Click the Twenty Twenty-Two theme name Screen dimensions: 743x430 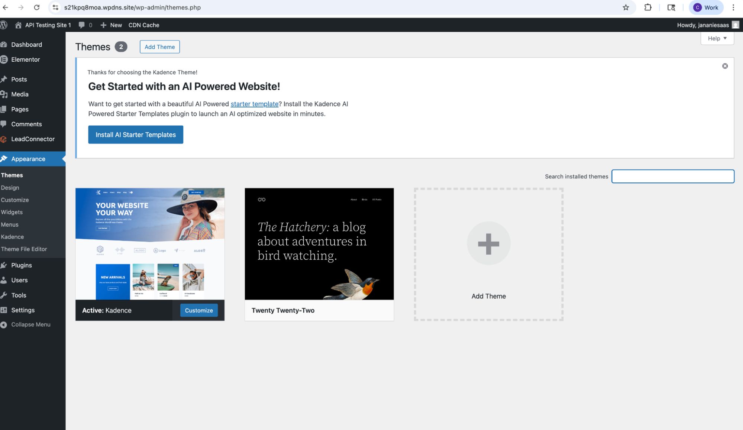(x=283, y=310)
